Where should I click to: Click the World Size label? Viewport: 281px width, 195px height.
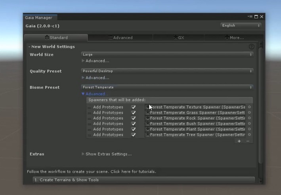[42, 55]
